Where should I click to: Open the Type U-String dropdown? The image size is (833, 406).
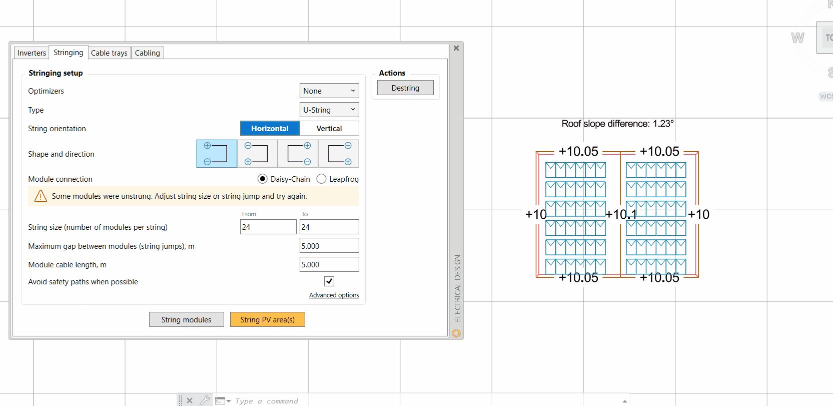[329, 110]
